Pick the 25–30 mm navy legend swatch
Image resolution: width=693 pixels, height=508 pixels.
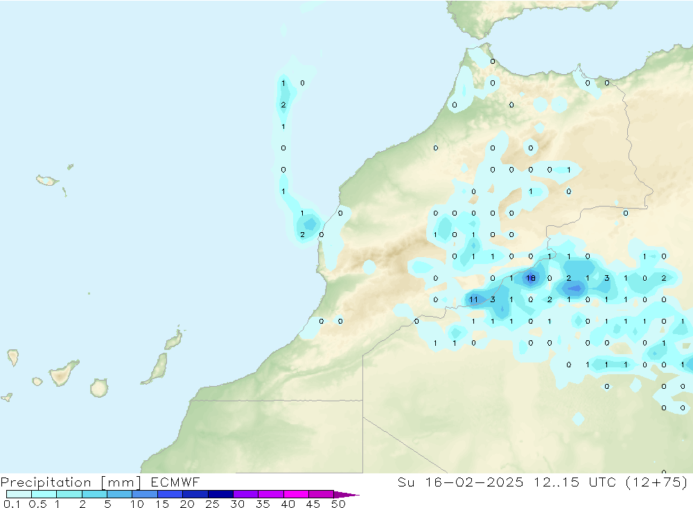[220, 494]
